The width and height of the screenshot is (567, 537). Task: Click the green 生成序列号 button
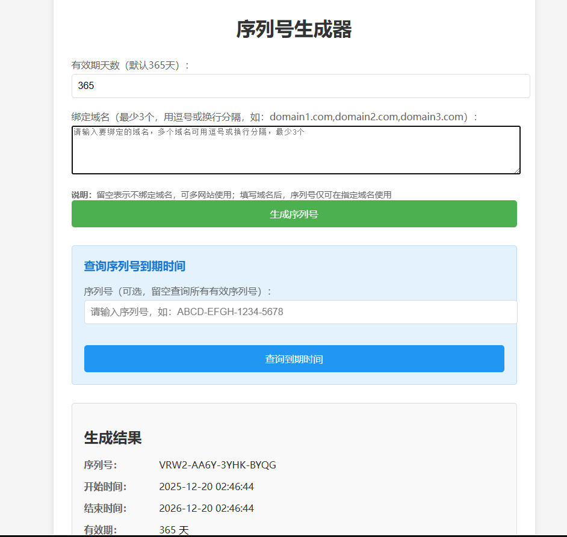click(x=294, y=213)
